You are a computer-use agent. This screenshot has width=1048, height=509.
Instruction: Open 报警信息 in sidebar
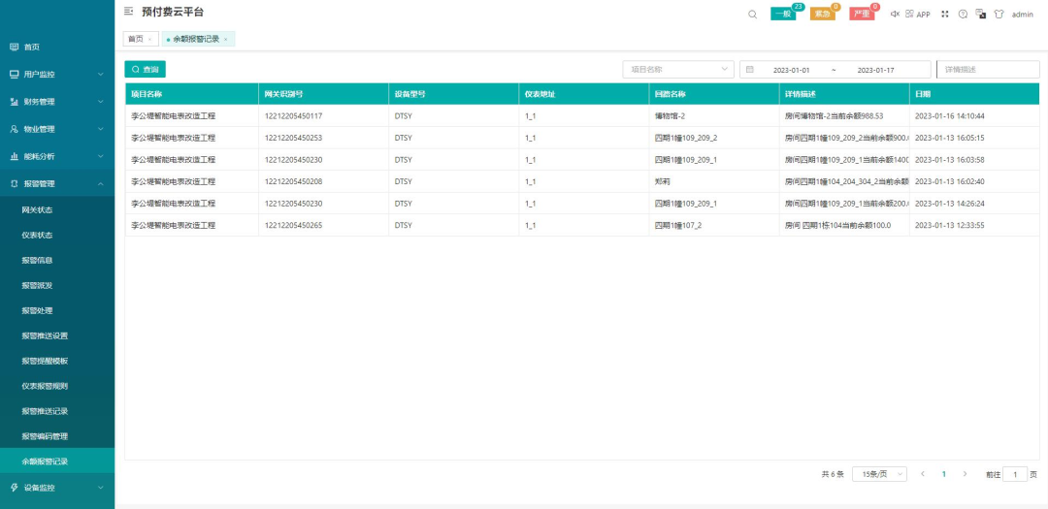(37, 260)
